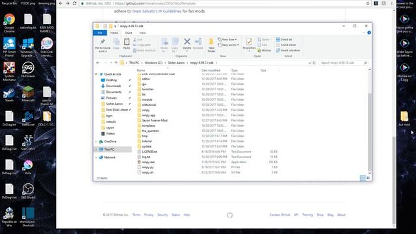This screenshot has width=416, height=234.
Task: Open address bar previous locations dropdown
Action: (x=309, y=63)
